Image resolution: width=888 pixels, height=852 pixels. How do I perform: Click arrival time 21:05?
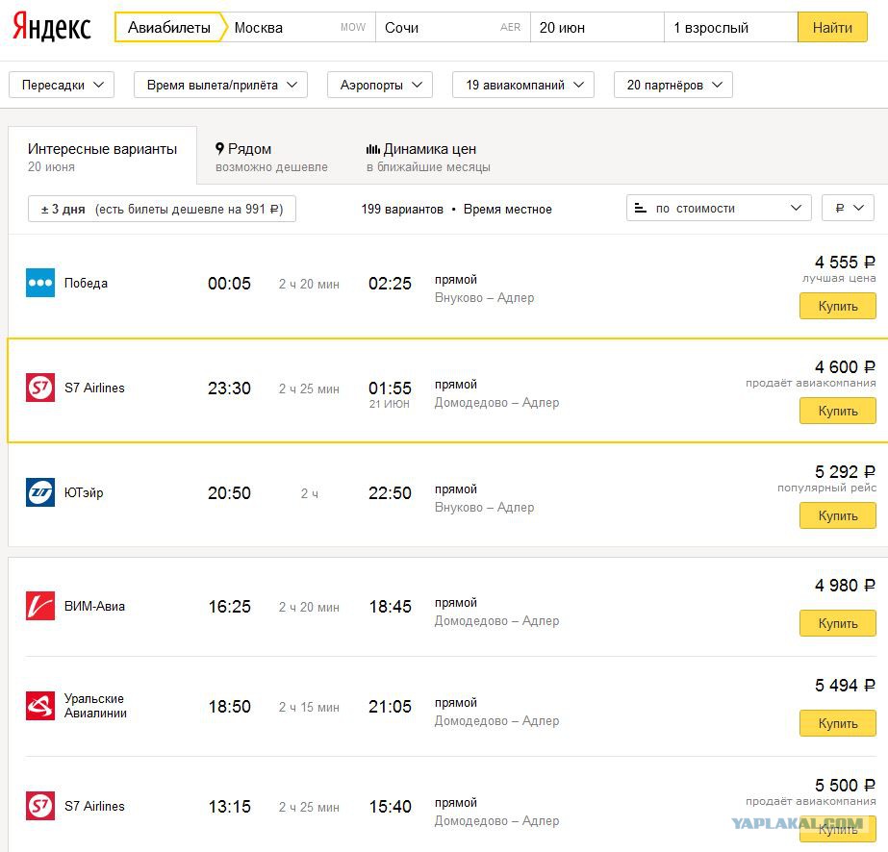tap(391, 707)
